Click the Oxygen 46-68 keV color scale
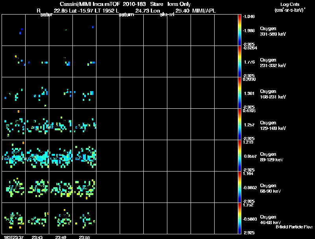Viewport: 315px width, 239px height. coord(240,219)
